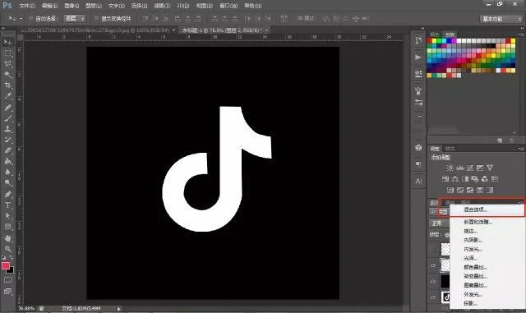Hide the selected transparent layer's eye

(433, 265)
